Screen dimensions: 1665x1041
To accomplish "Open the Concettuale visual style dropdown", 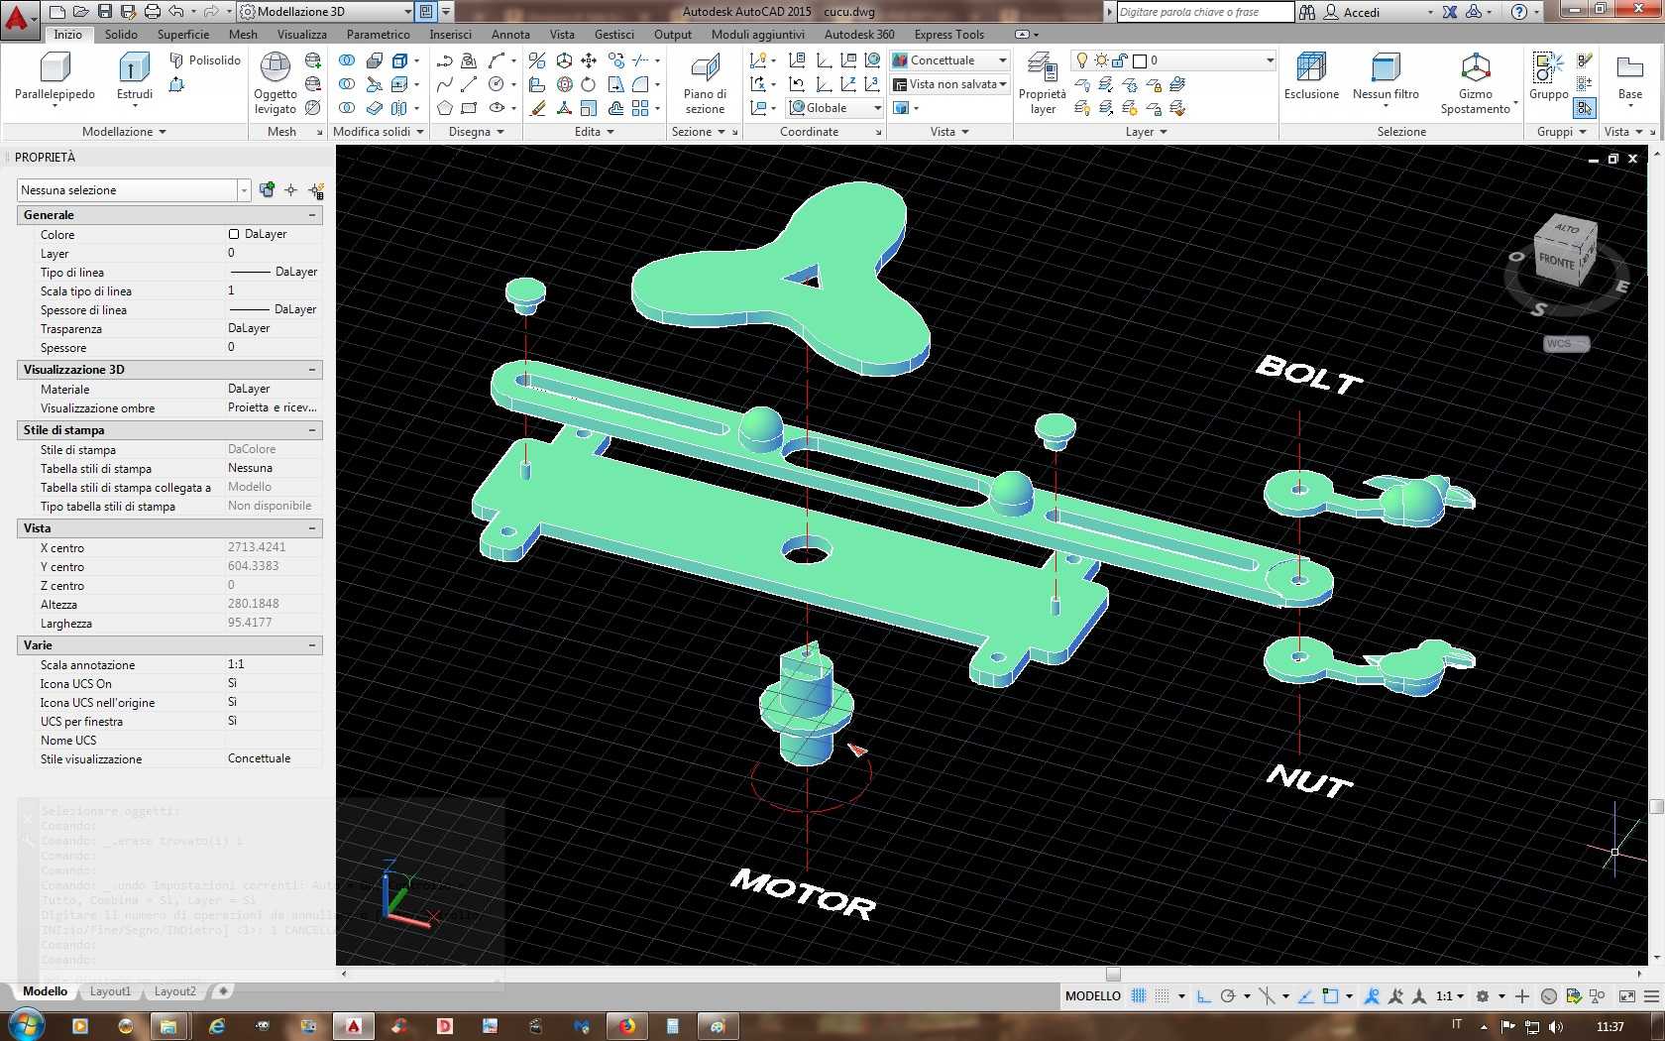I will coord(949,60).
